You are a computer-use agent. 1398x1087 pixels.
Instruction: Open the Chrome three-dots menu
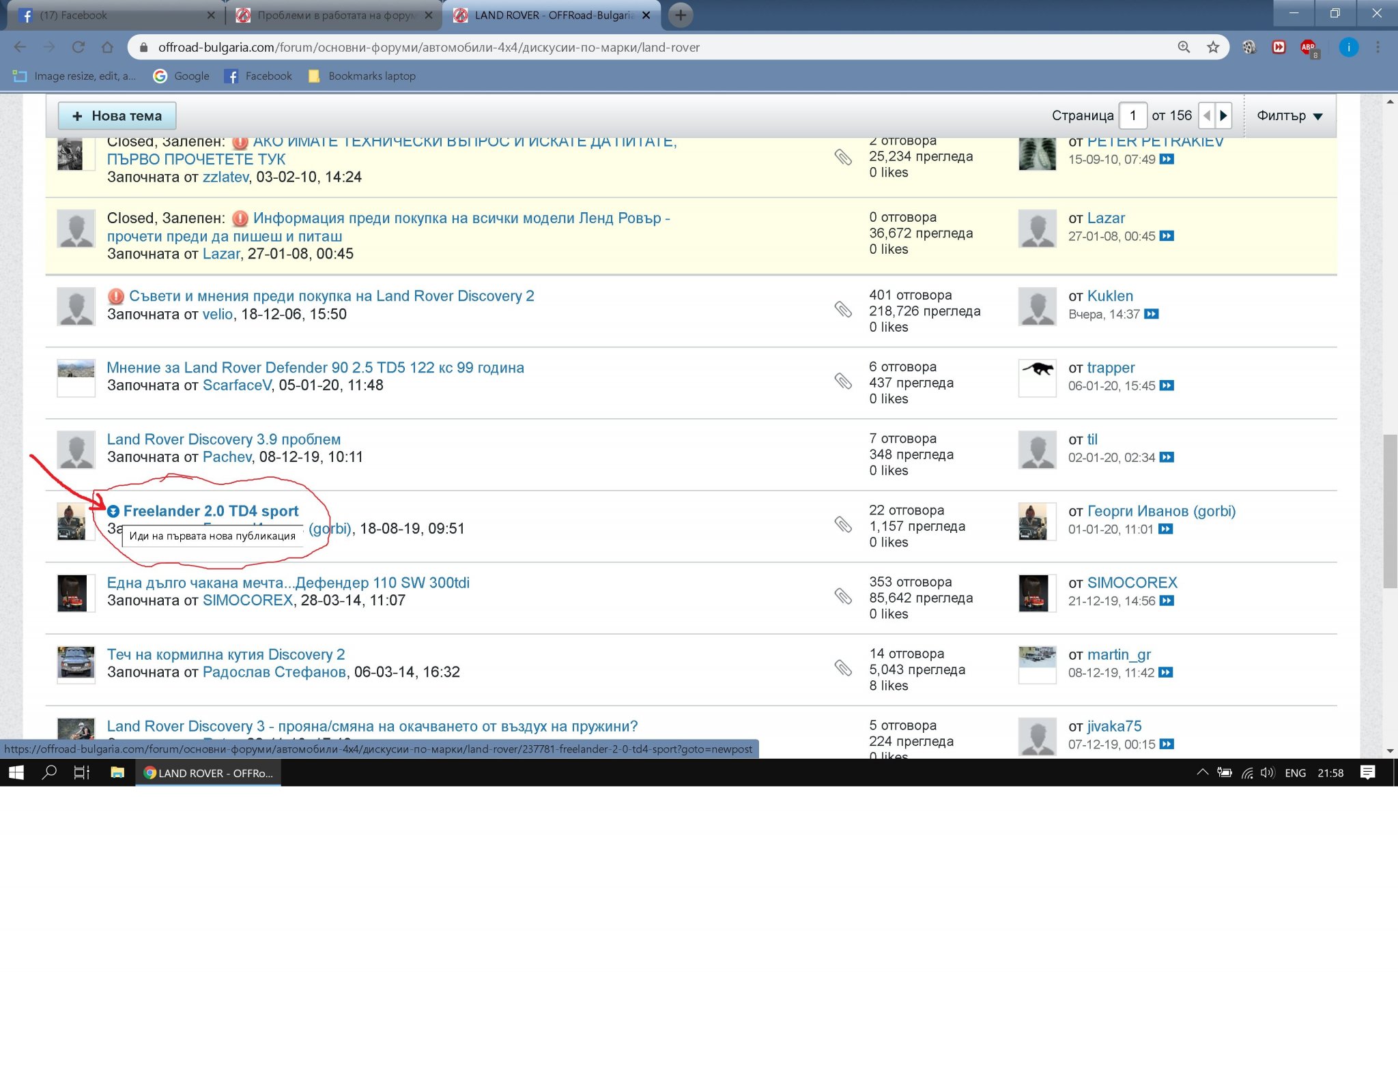coord(1378,47)
